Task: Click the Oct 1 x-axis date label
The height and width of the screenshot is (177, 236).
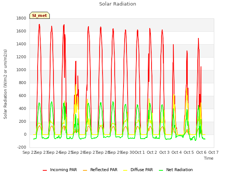Action: coord(139,152)
